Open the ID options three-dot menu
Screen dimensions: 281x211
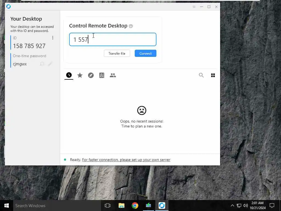[52, 38]
